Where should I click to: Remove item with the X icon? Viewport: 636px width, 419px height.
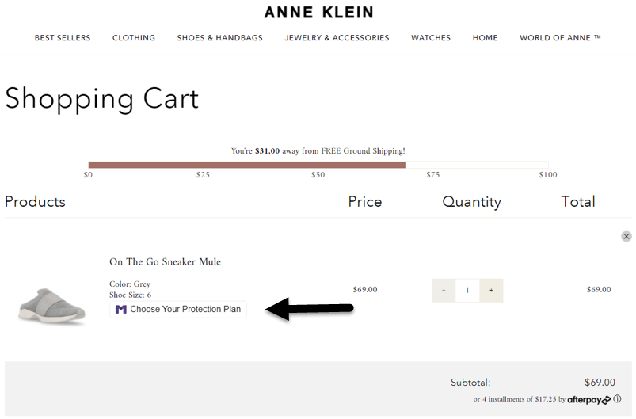(626, 236)
